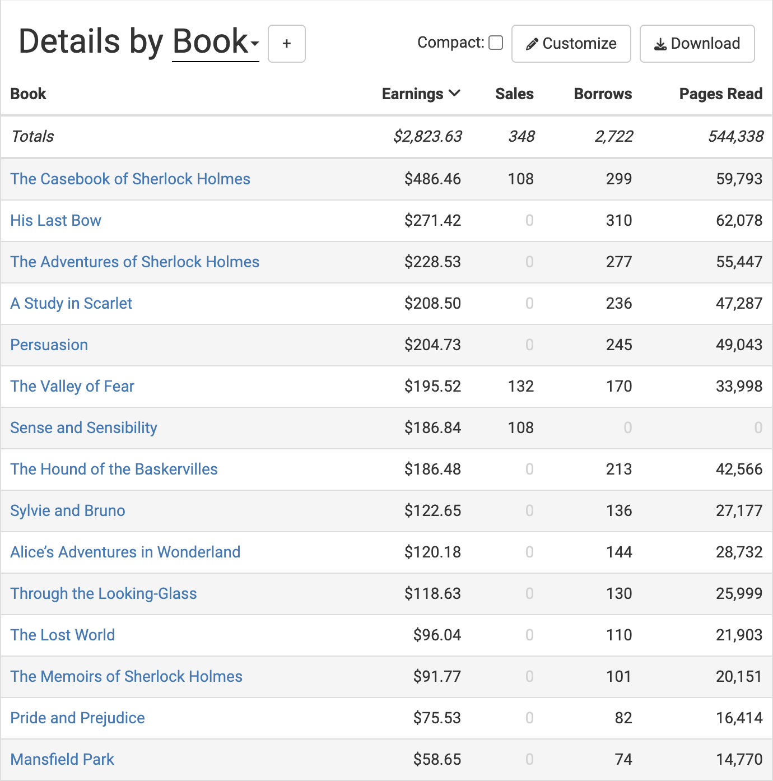Click the plus button next to the Book heading
This screenshot has width=773, height=781.
click(287, 44)
